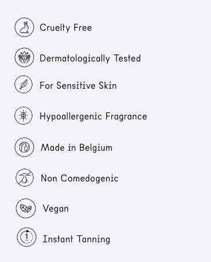The height and width of the screenshot is (262, 211).
Task: Open the Hypoallergenic Fragrance text label
Action: point(93,117)
